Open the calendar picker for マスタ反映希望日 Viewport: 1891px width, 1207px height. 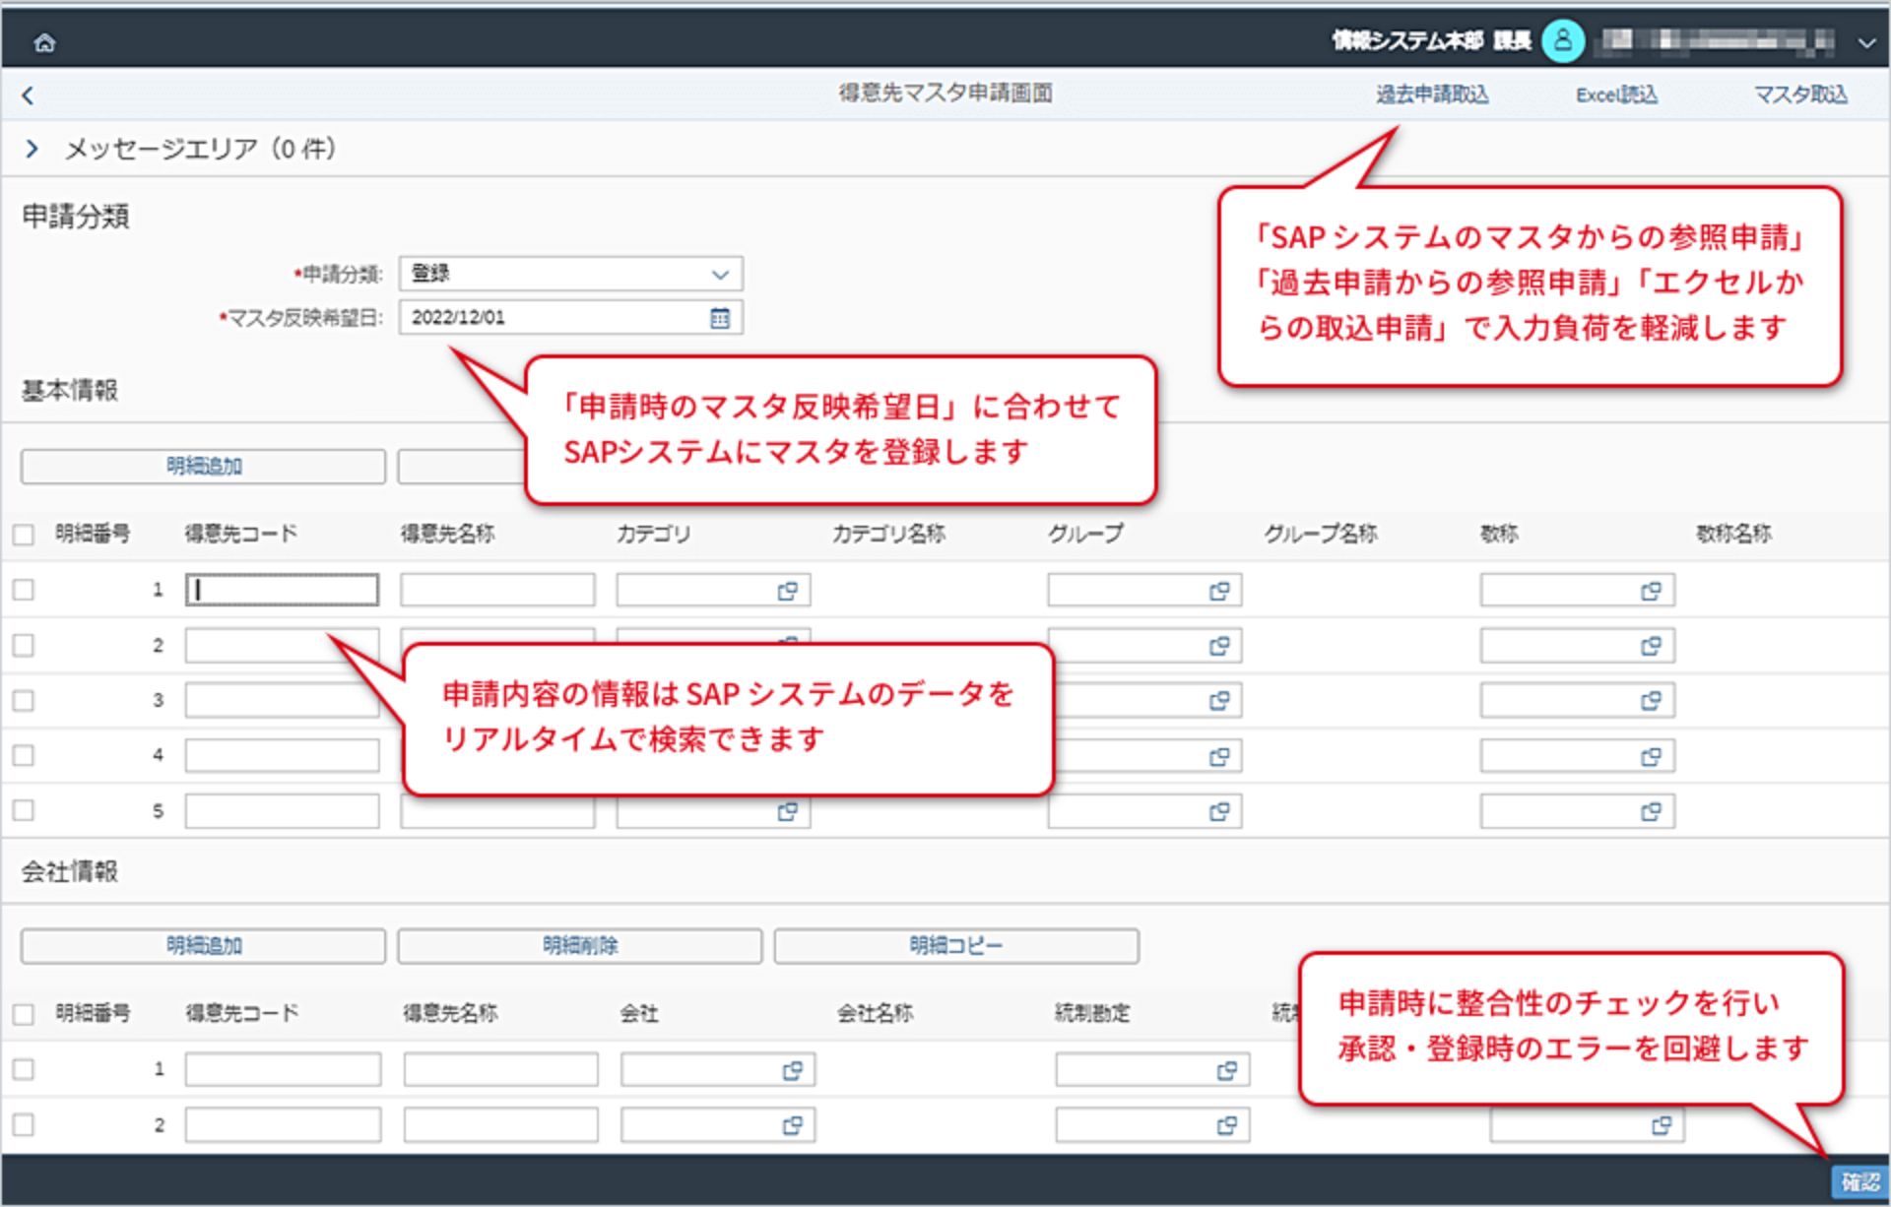point(722,317)
